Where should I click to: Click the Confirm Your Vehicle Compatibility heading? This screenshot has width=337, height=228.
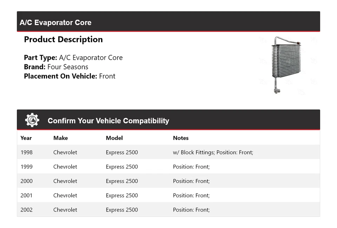(x=108, y=121)
